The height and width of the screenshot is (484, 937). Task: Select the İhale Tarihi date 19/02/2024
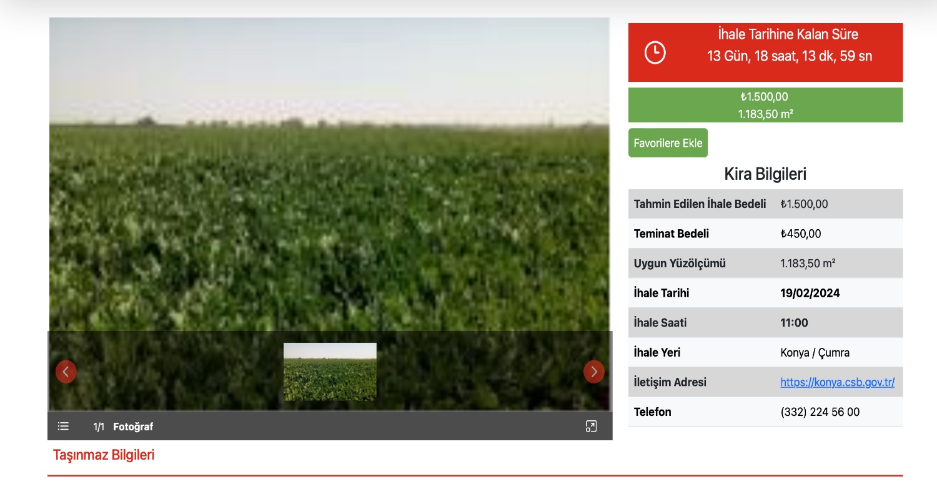810,293
